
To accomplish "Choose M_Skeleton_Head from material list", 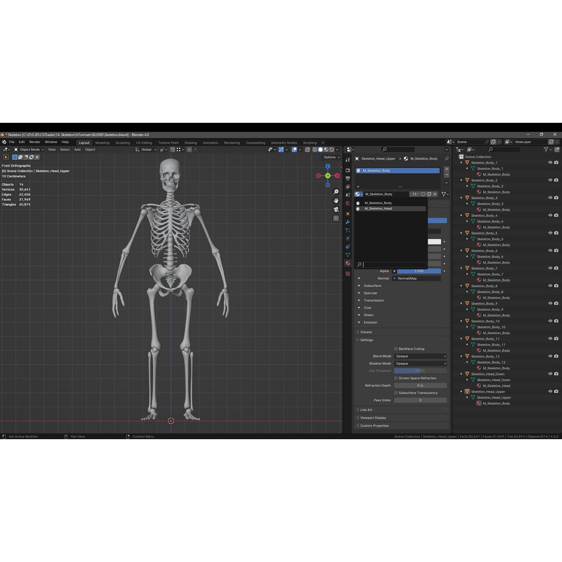I will pyautogui.click(x=391, y=209).
